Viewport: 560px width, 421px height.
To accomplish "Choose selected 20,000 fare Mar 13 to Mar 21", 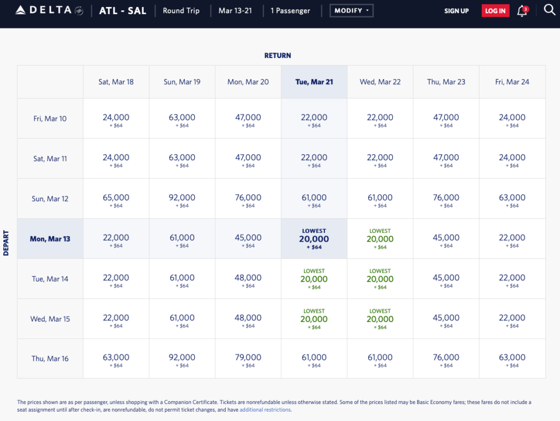I will [314, 239].
